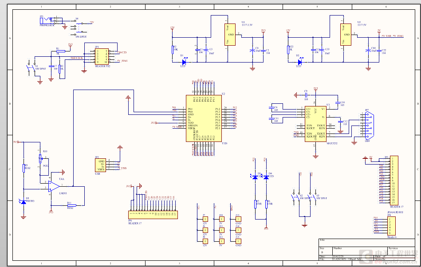
Task: Select the U4A LM393 comparator symbol
Action: (x=54, y=186)
